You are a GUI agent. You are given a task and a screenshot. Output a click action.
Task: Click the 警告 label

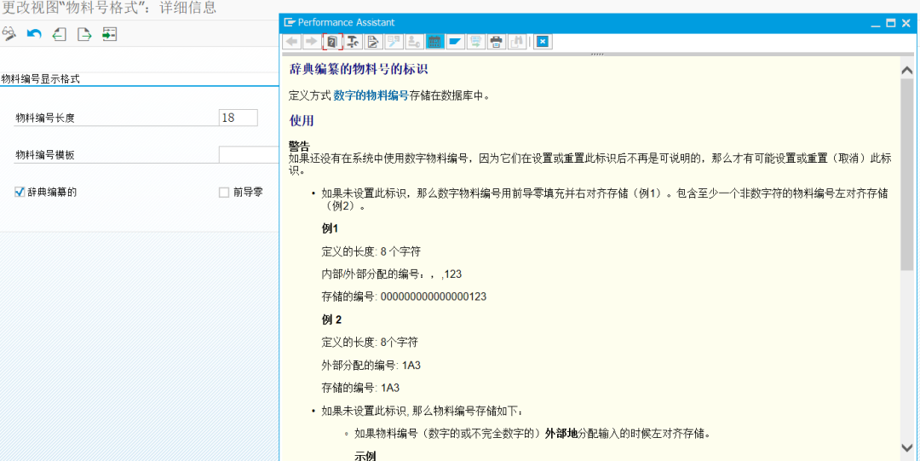tap(299, 145)
